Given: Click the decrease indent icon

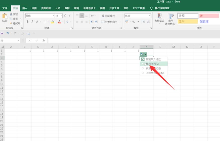Looking at the screenshot, I should point(92,22).
